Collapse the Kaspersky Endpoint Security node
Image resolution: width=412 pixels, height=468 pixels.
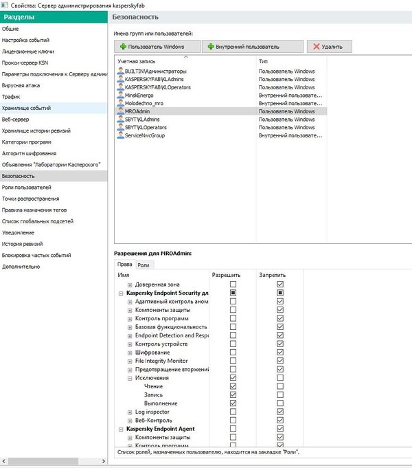pyautogui.click(x=121, y=293)
